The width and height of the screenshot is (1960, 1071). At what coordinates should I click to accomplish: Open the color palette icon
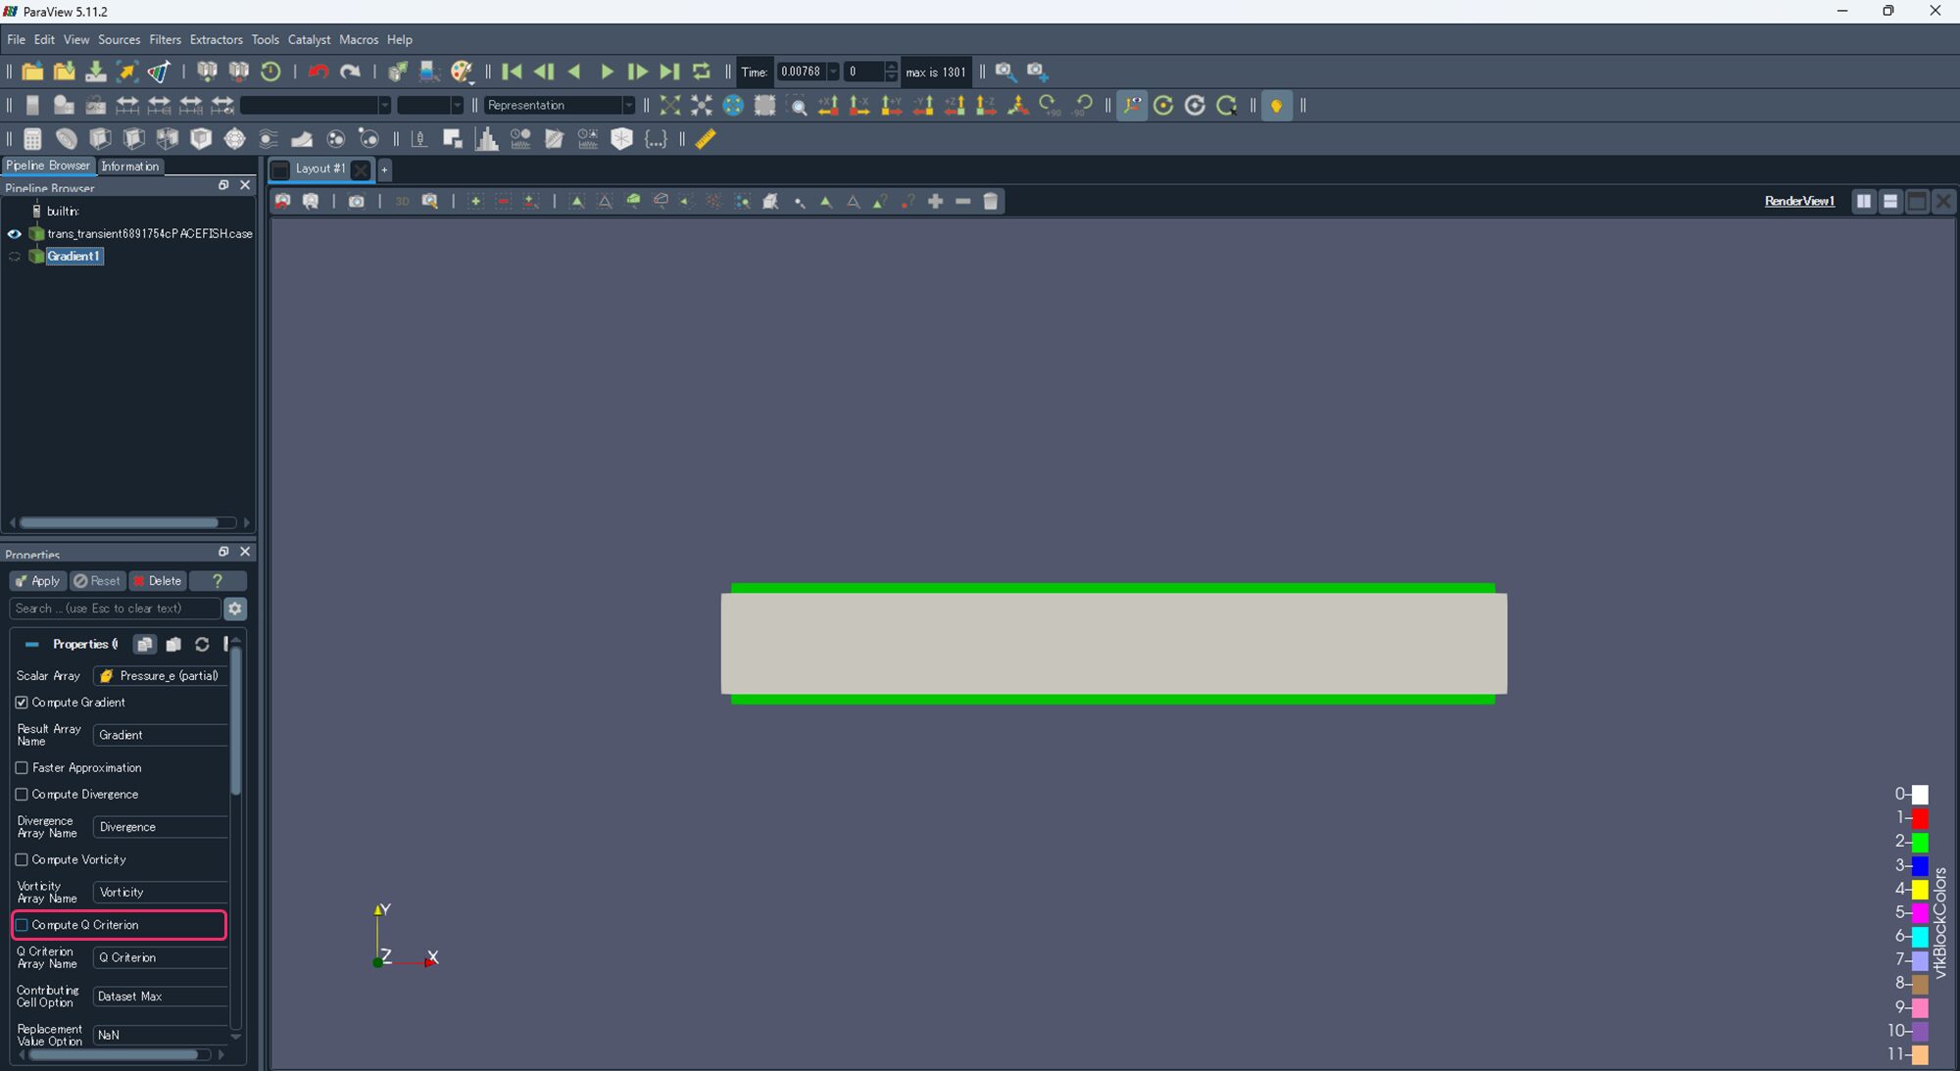[x=462, y=72]
